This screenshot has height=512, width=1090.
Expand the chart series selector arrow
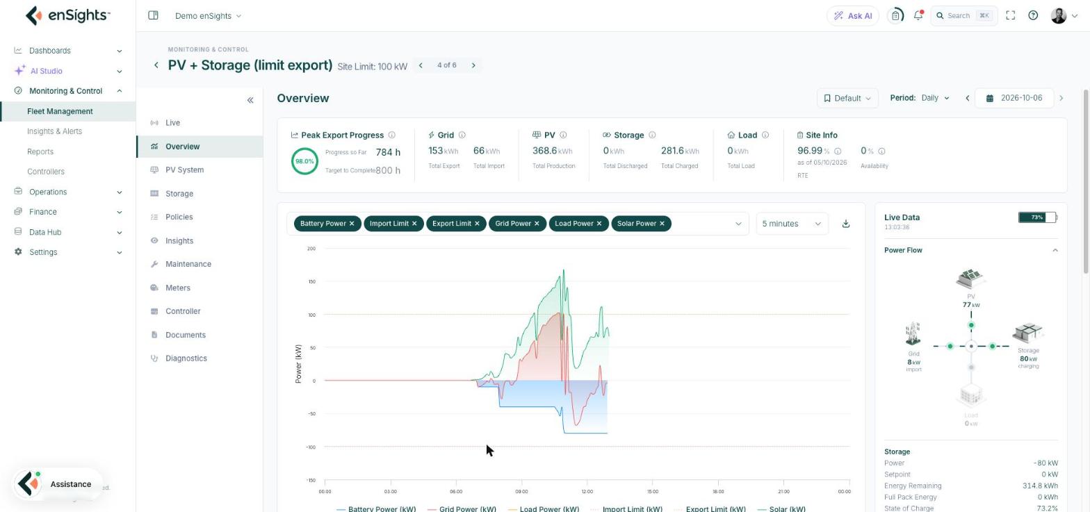click(738, 224)
